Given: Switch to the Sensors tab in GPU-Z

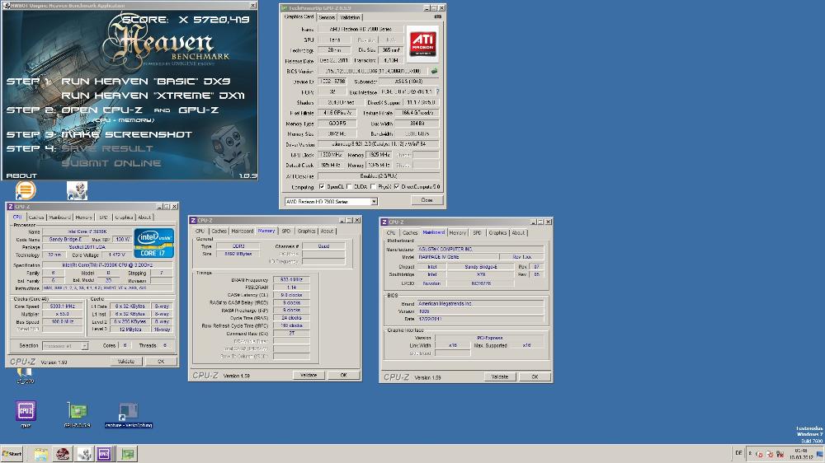Looking at the screenshot, I should [x=326, y=17].
